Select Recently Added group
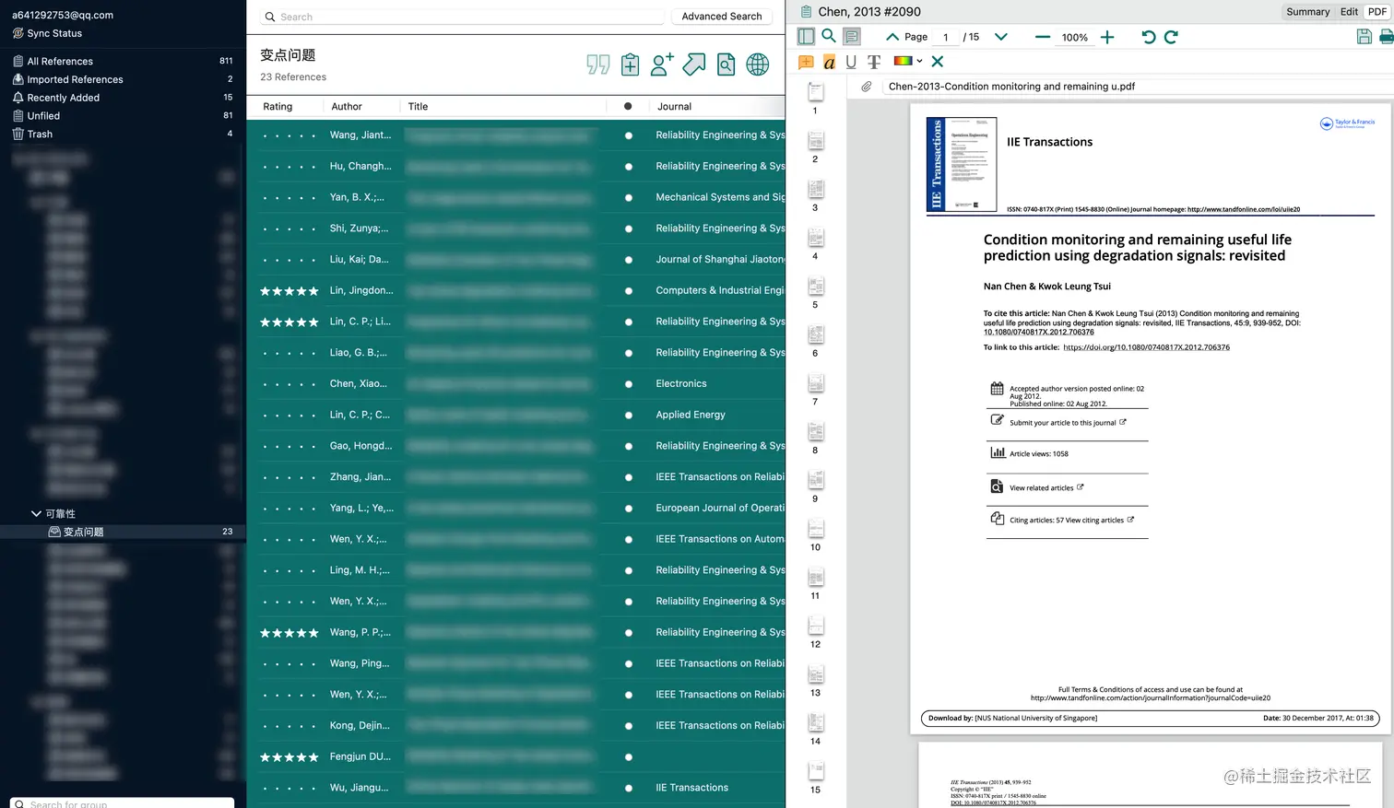 pyautogui.click(x=122, y=98)
